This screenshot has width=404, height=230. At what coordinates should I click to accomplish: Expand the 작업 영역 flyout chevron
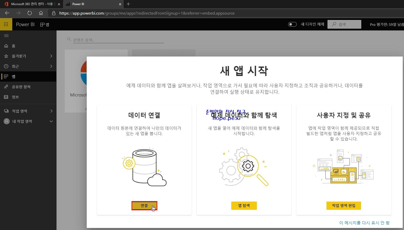pos(51,111)
